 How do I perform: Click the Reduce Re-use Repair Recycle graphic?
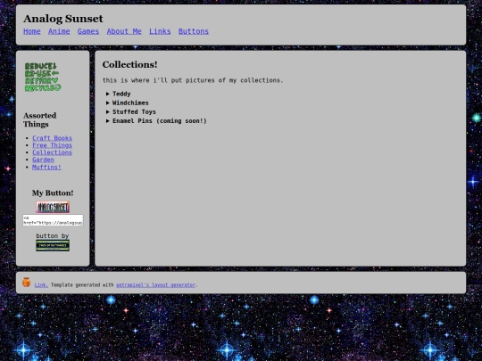[x=43, y=77]
